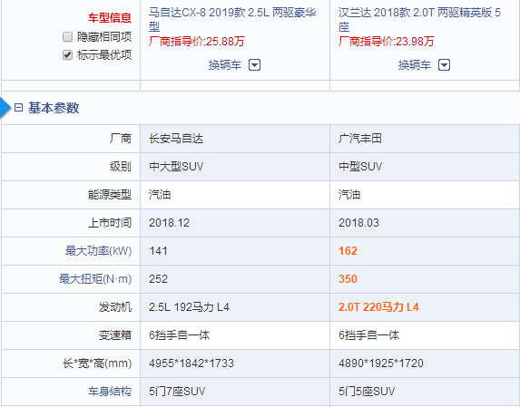
Task: Open 马自达CX-8 2019款 2.5L 两驱豪华型 link
Action: 232,19
